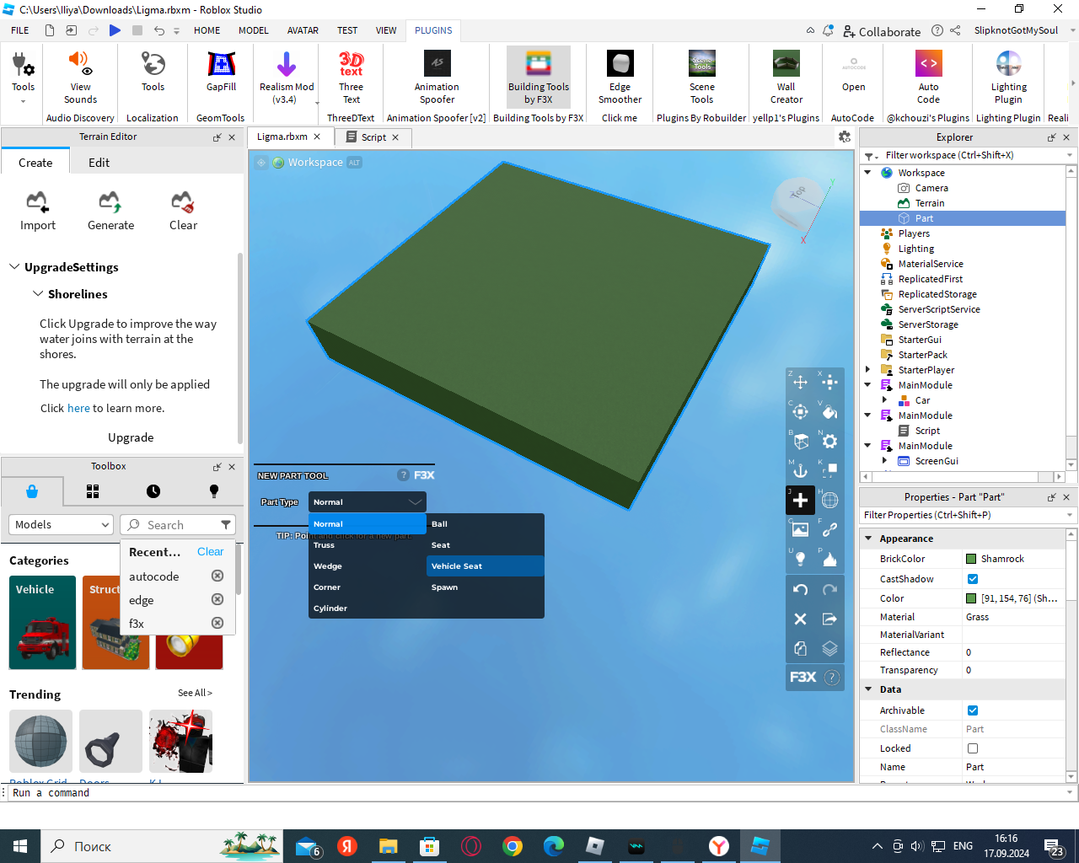Select the F3X New Part plus tool
This screenshot has height=863, width=1079.
[800, 500]
